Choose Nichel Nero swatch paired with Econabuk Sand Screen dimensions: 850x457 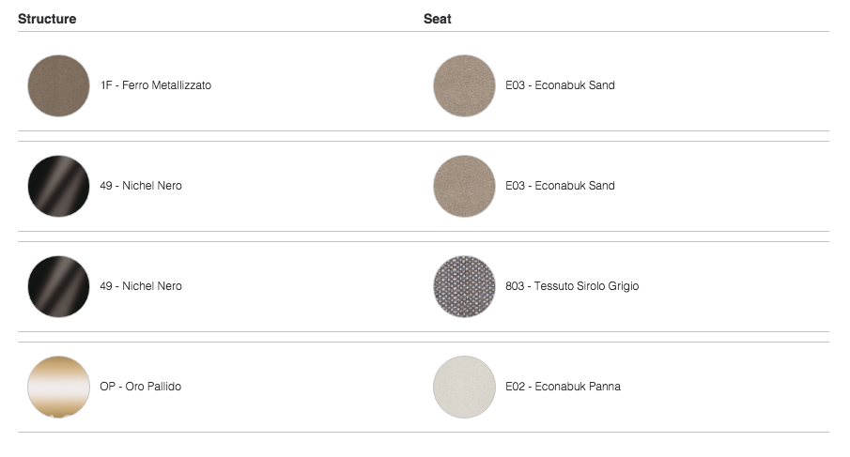point(58,186)
